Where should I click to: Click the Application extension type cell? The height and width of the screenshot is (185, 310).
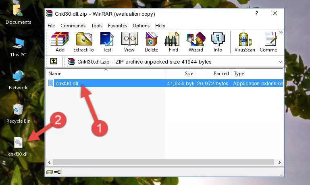pyautogui.click(x=258, y=83)
